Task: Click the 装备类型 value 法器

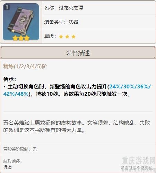Action: 73,22
